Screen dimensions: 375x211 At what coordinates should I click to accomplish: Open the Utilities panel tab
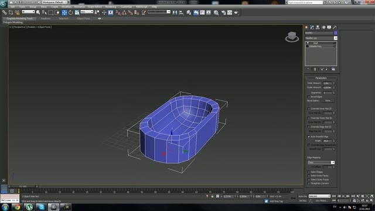click(x=335, y=28)
